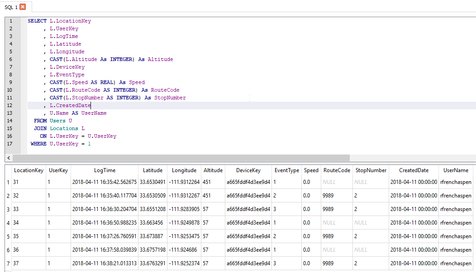Select Latitude cell 33.673887
Viewport: 476px width, 272px height.
(152, 236)
